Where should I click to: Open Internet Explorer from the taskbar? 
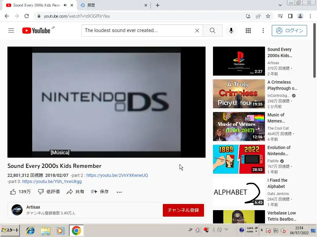30,231
